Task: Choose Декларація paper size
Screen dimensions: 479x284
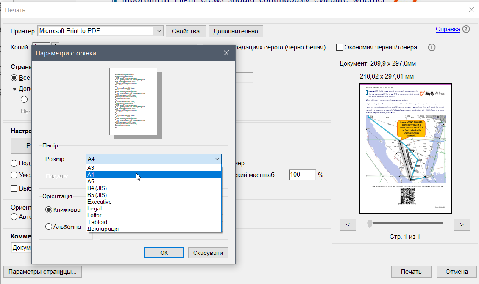Action: (x=153, y=229)
